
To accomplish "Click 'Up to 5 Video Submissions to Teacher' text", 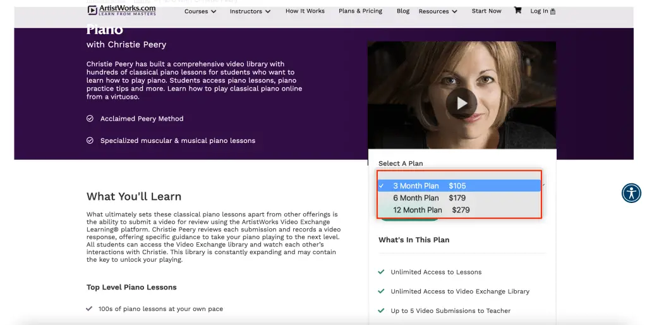I will coord(450,310).
